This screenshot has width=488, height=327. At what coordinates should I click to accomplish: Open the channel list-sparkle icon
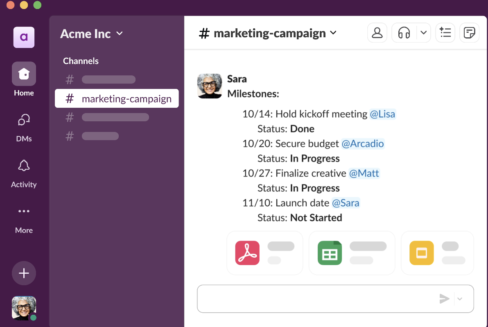point(445,33)
